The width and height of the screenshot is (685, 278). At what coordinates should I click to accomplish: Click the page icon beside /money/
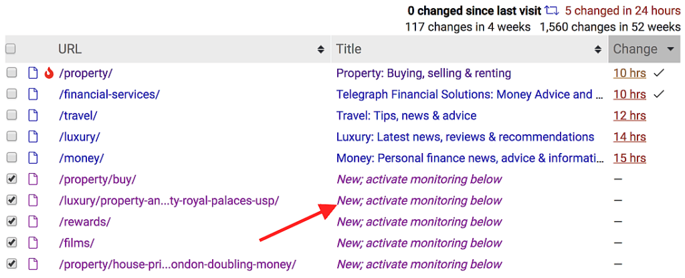(x=33, y=158)
